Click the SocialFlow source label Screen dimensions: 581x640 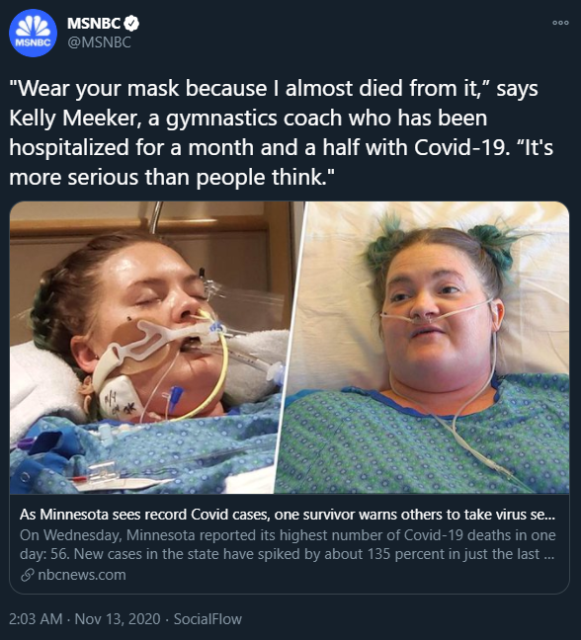207,619
